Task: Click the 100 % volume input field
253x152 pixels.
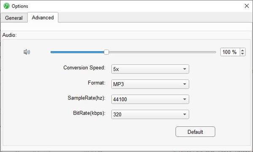Action: [x=230, y=52]
